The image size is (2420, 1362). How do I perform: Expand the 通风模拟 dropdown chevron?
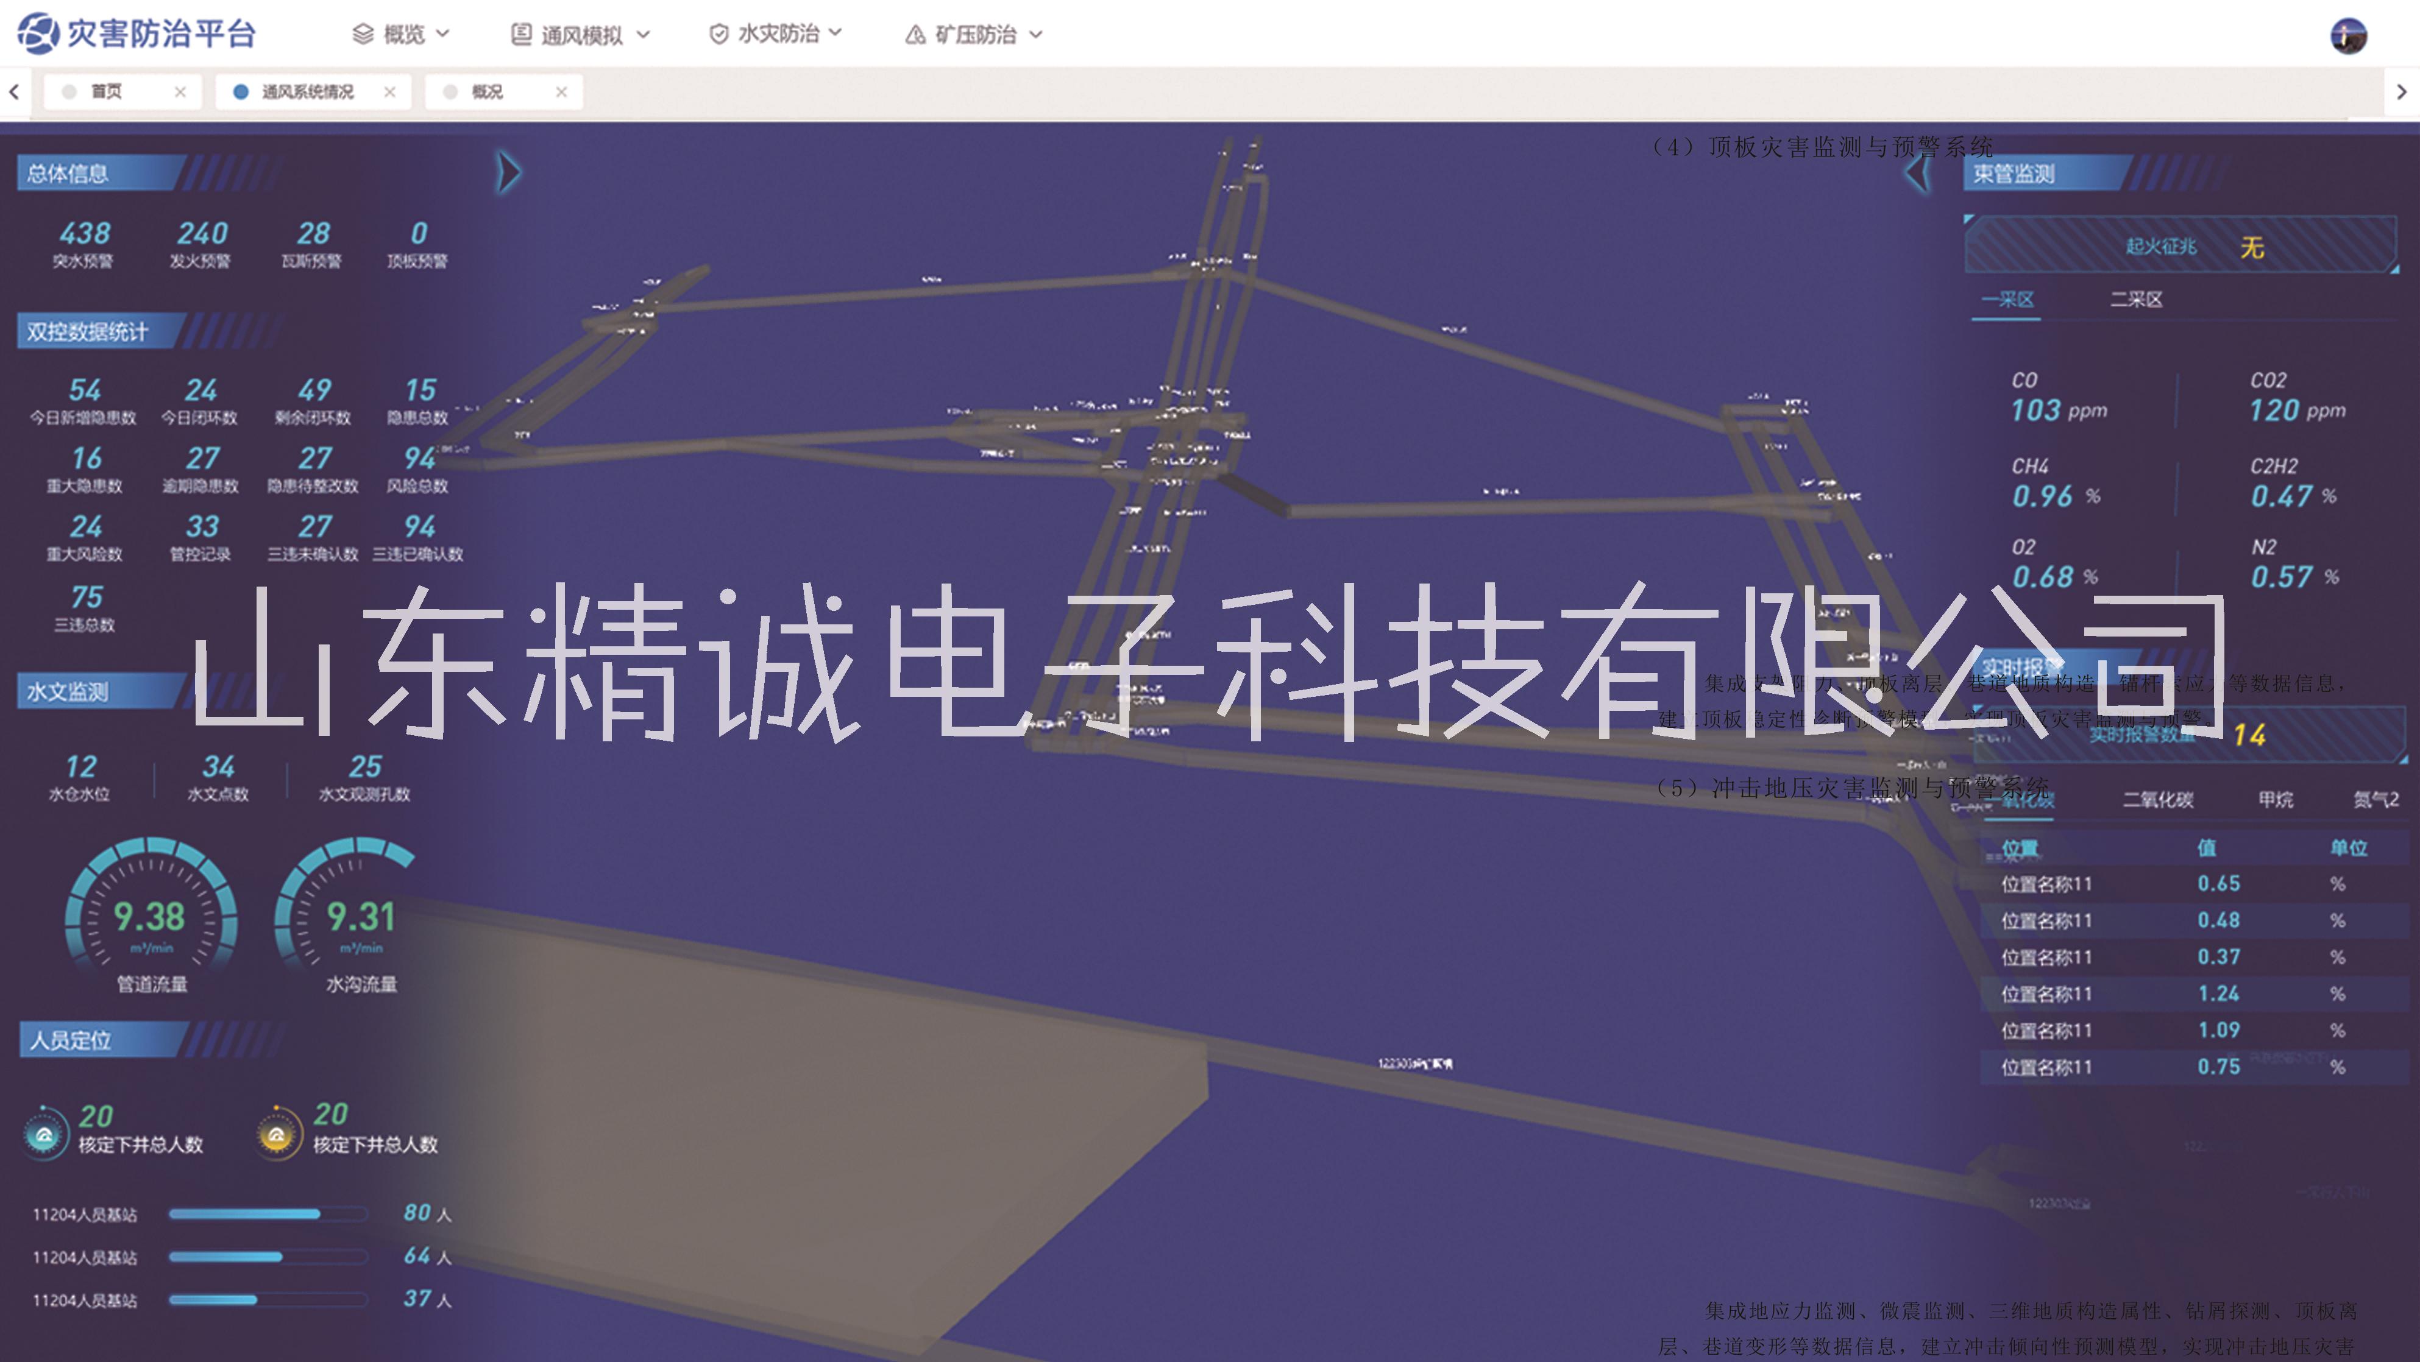[x=644, y=35]
